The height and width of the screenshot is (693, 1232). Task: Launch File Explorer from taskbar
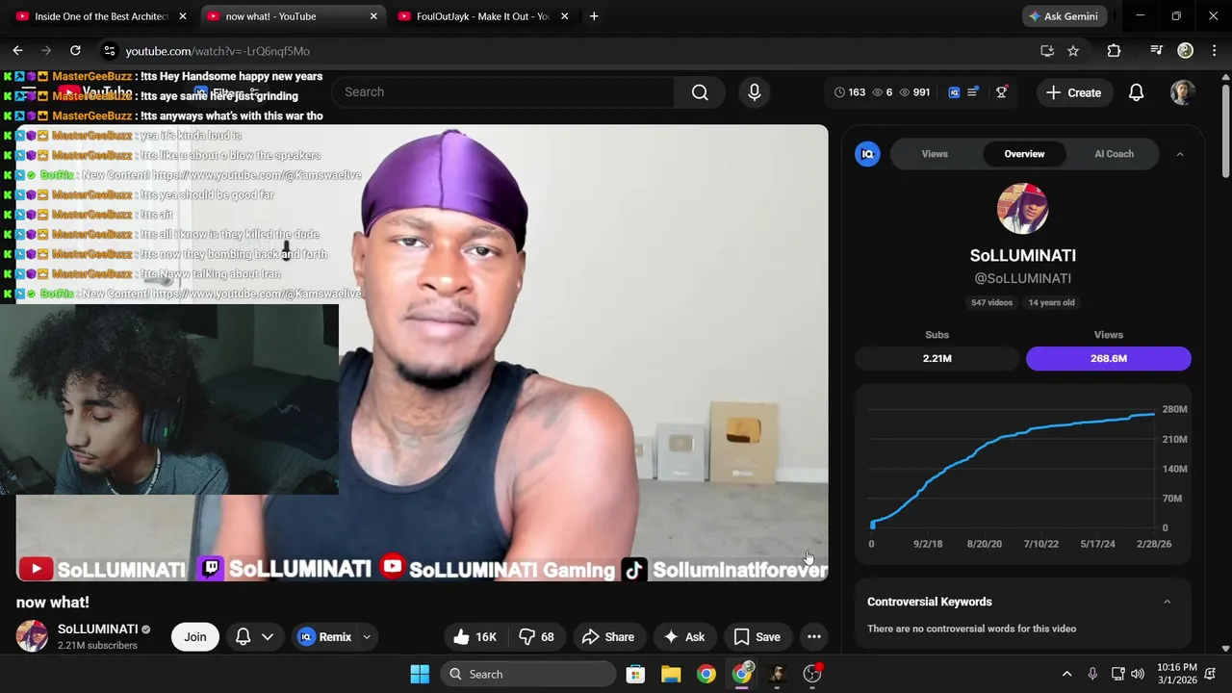671,674
